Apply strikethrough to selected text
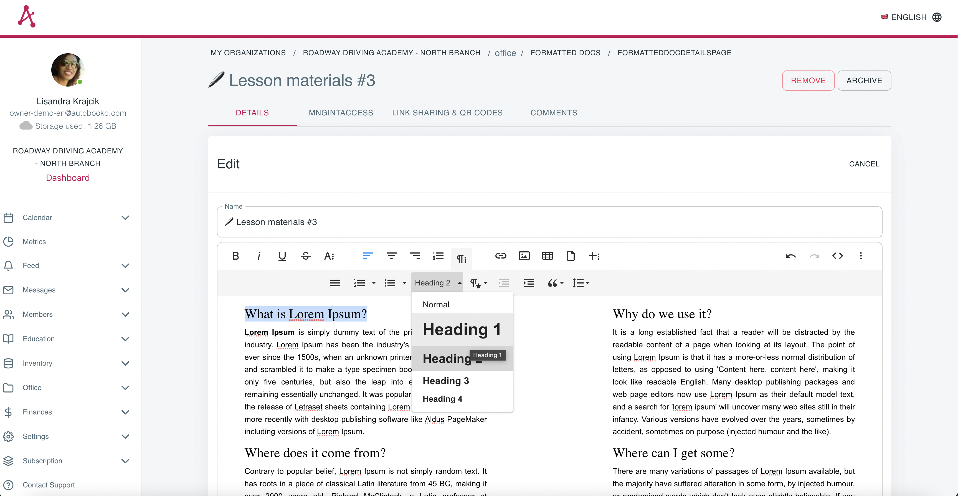The height and width of the screenshot is (496, 958). click(305, 255)
